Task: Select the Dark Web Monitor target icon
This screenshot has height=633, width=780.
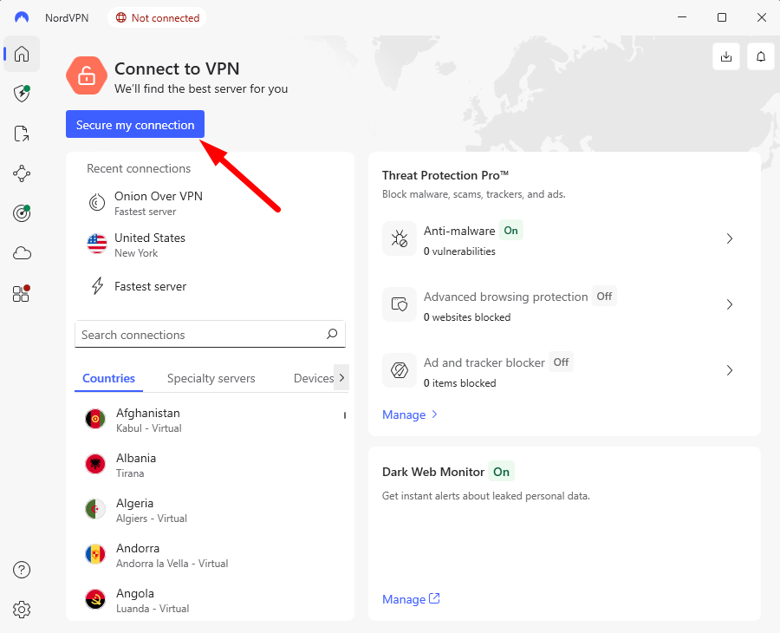Action: (22, 212)
